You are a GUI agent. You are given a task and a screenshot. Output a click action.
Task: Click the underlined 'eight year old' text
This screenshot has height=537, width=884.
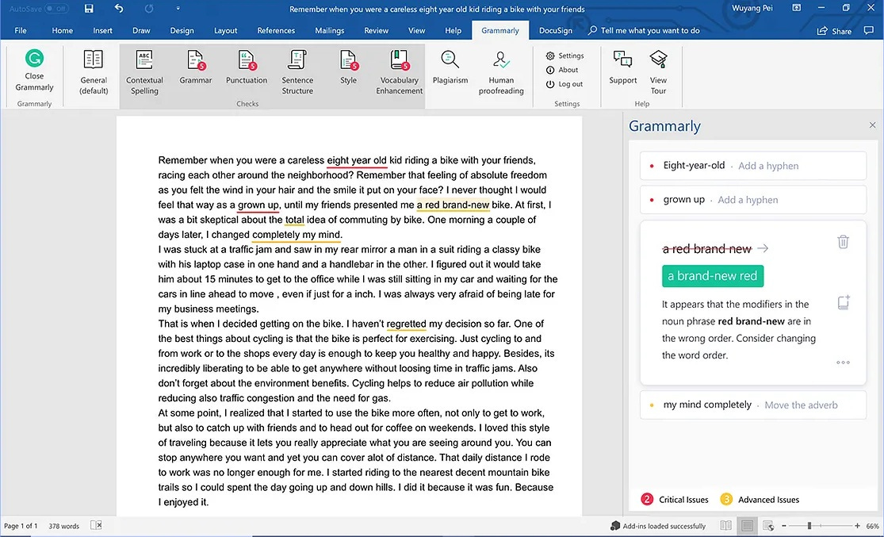pos(356,160)
